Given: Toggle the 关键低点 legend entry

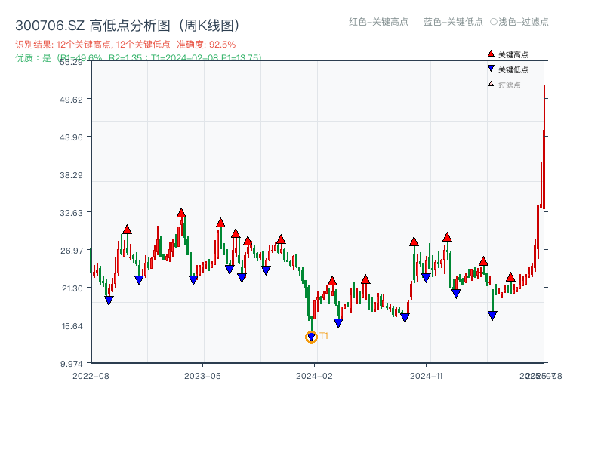Looking at the screenshot, I should [x=507, y=69].
